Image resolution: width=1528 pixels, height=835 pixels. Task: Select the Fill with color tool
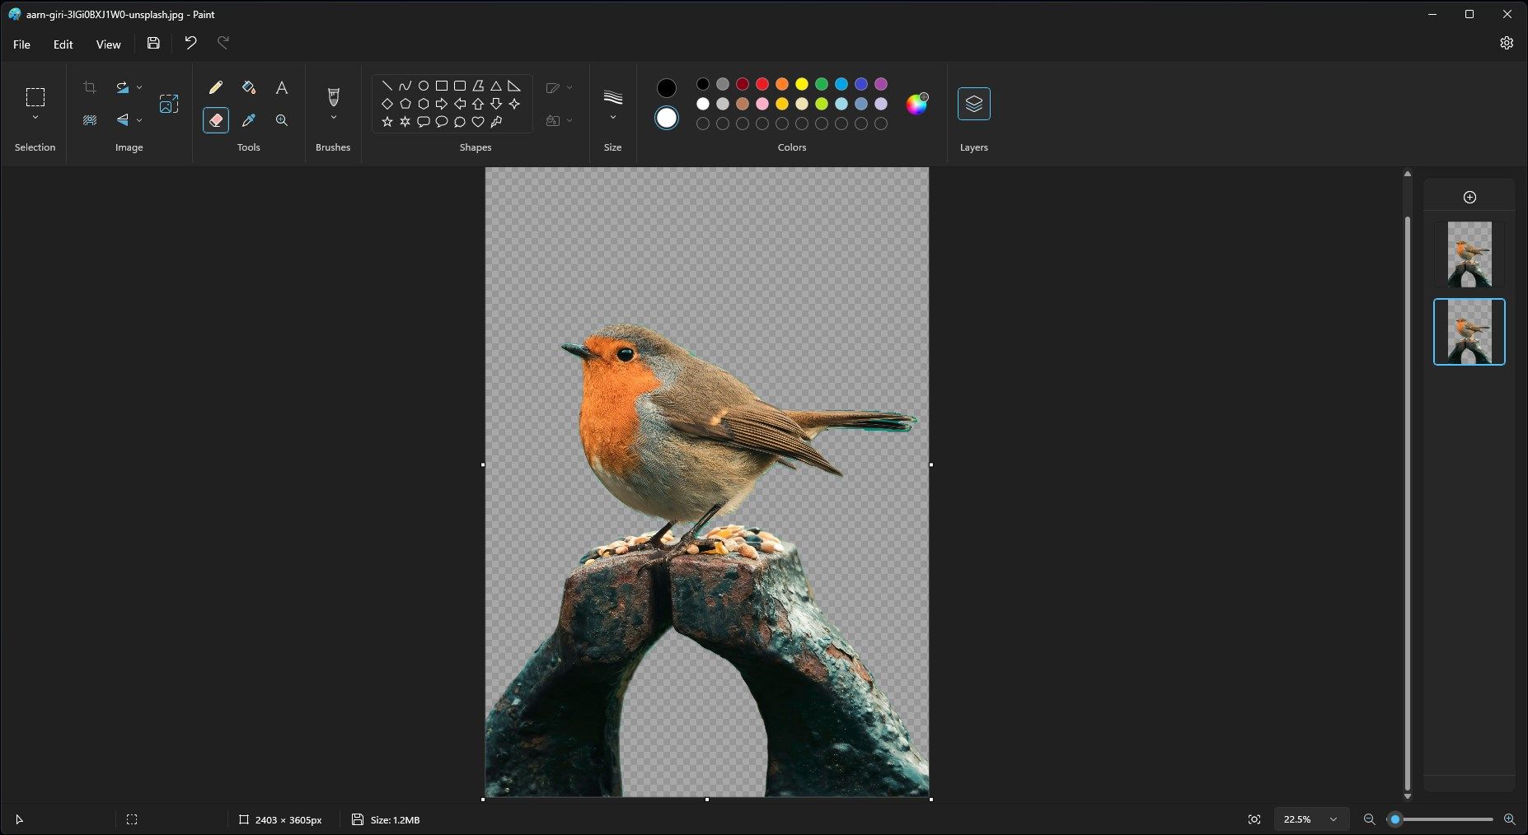pyautogui.click(x=248, y=87)
